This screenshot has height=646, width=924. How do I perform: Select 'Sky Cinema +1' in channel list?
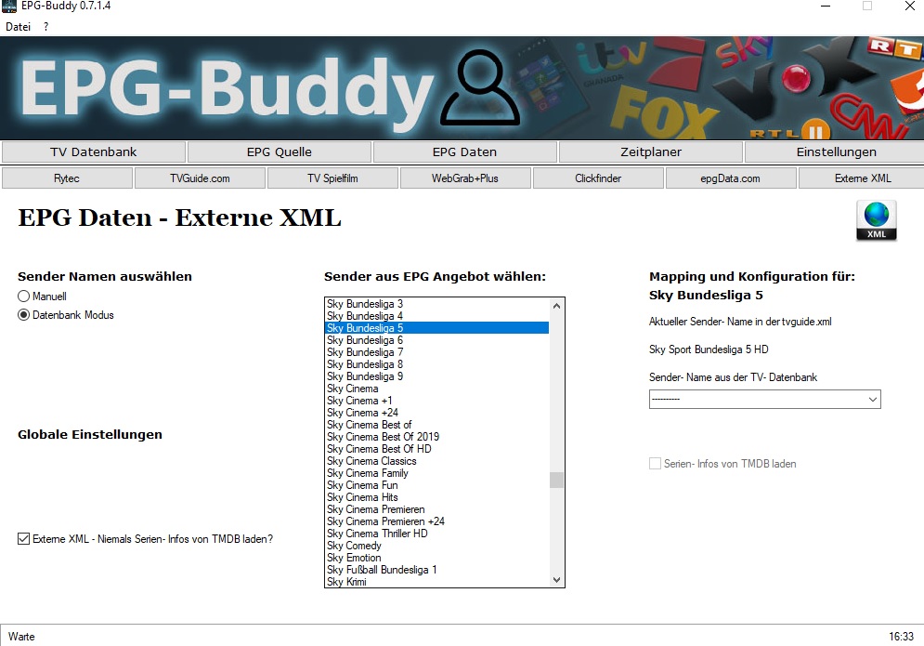pos(437,401)
